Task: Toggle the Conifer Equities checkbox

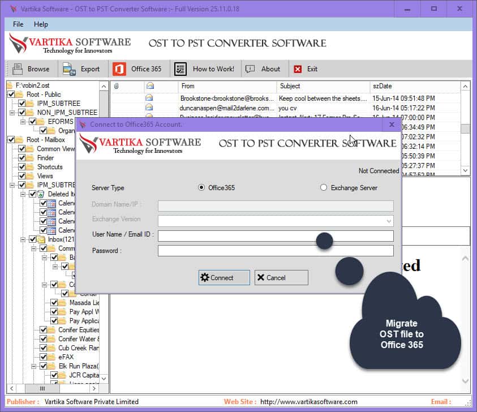Action: click(44, 329)
